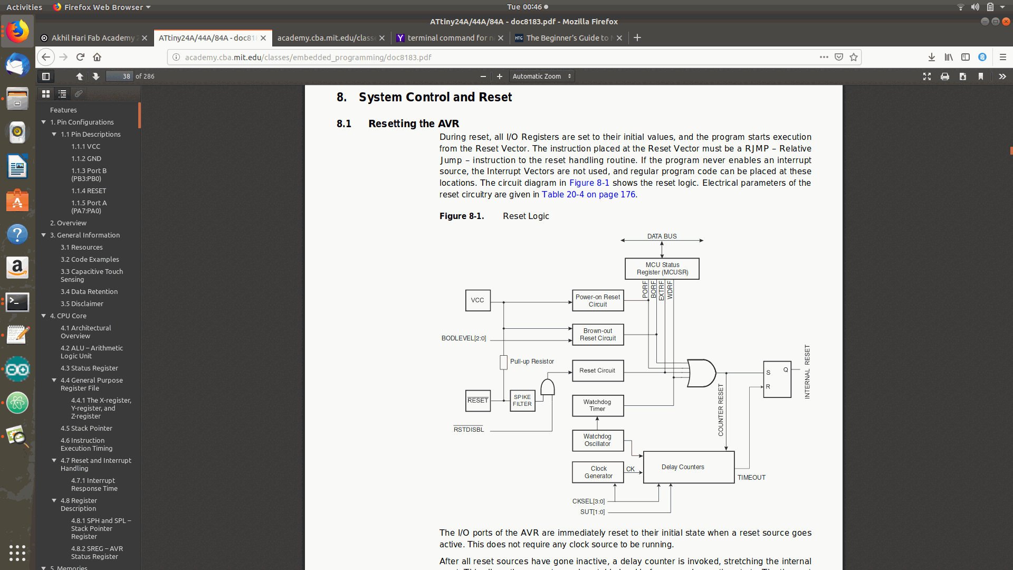1013x570 pixels.
Task: Bookmark this page with star icon
Action: pyautogui.click(x=854, y=57)
